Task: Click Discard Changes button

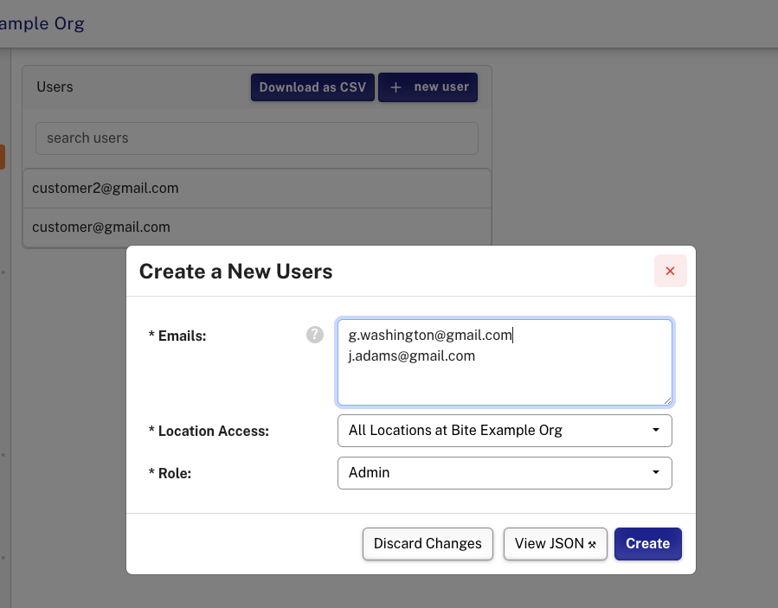Action: pos(428,543)
